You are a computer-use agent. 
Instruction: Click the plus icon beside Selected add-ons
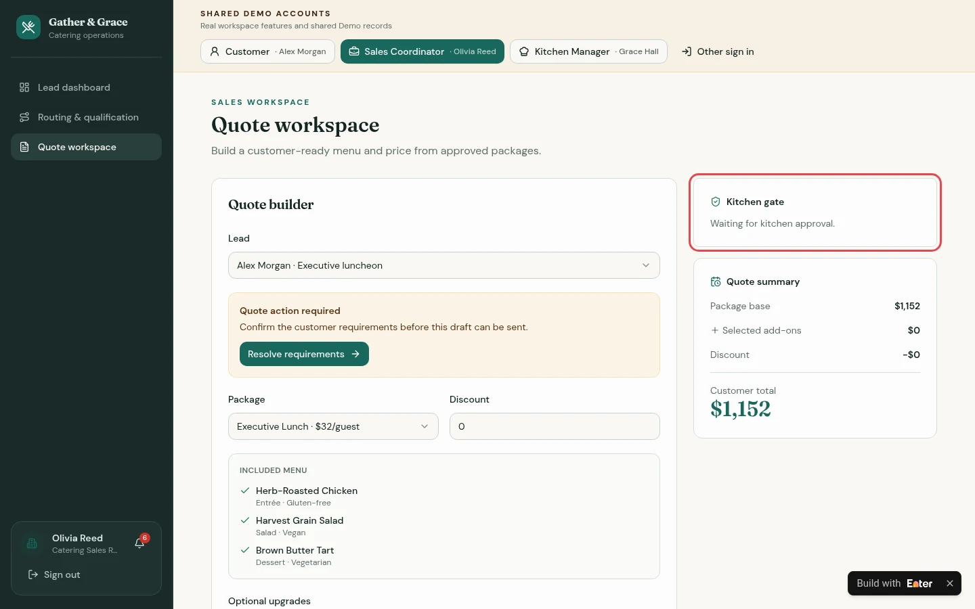click(x=714, y=330)
